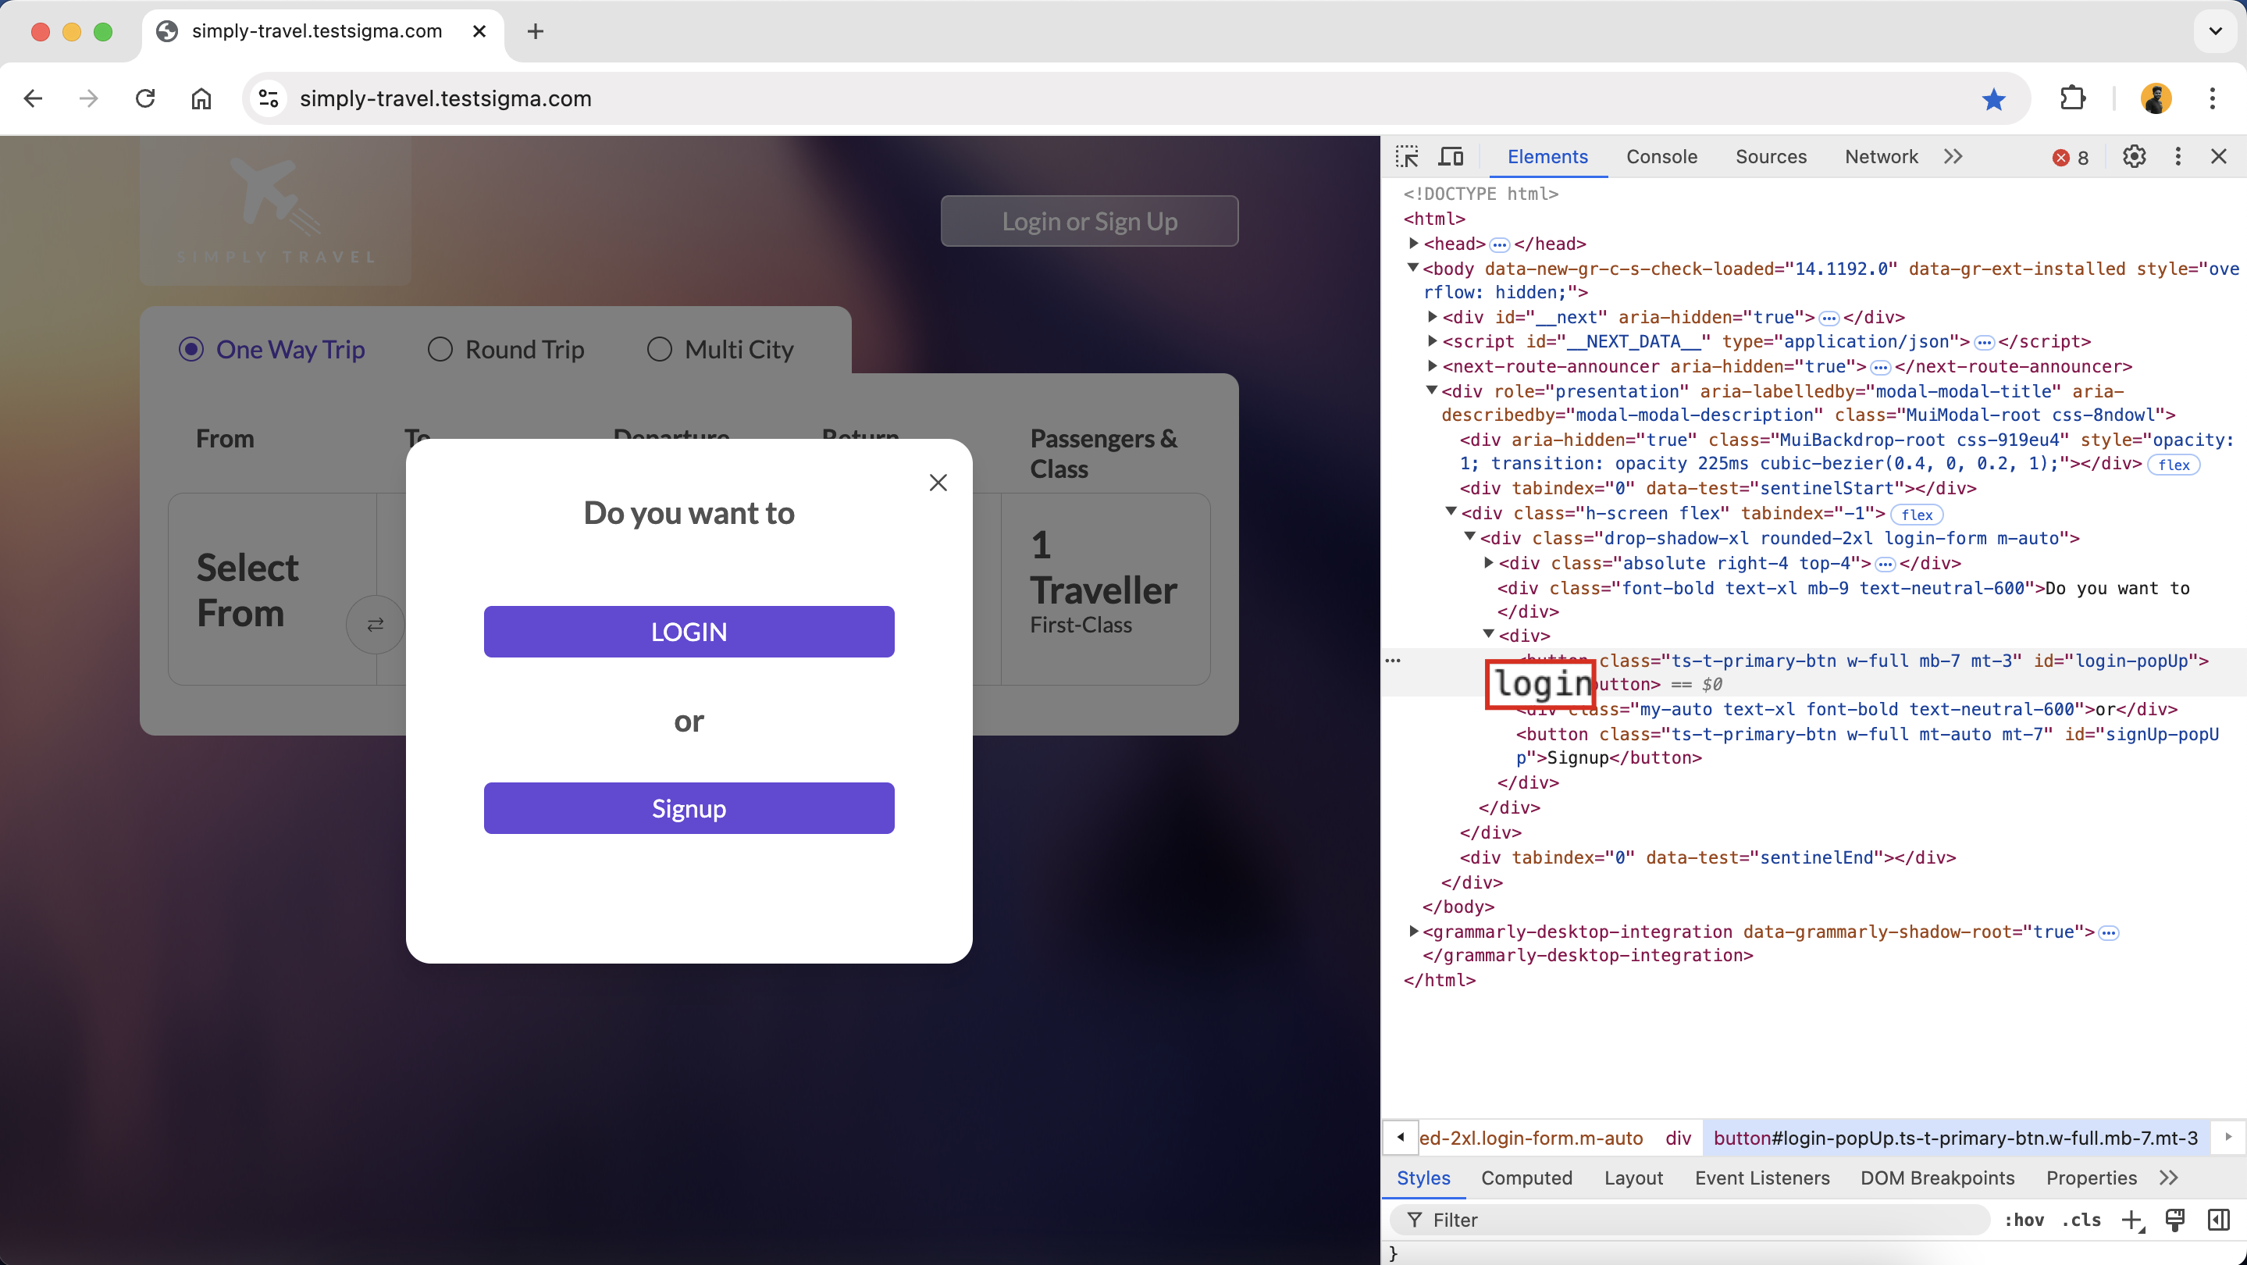
Task: Open the Computed pane tab
Action: pyautogui.click(x=1526, y=1178)
